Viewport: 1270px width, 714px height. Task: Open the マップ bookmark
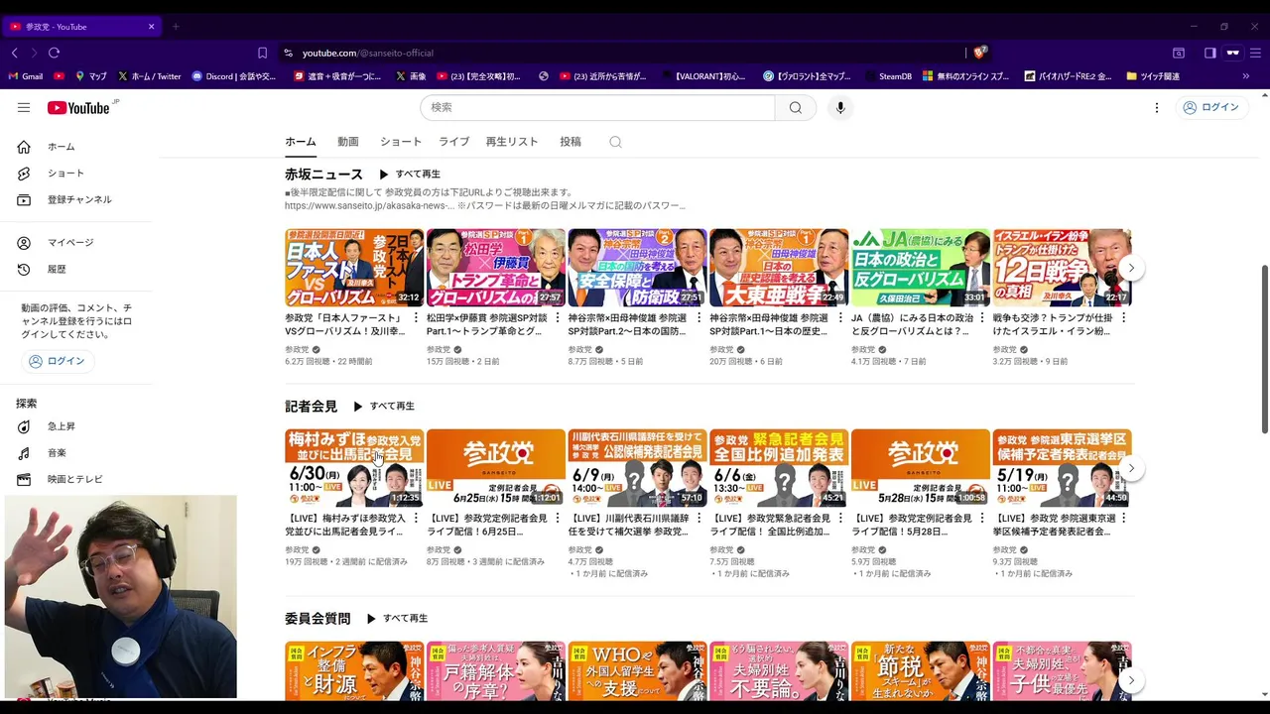(90, 76)
